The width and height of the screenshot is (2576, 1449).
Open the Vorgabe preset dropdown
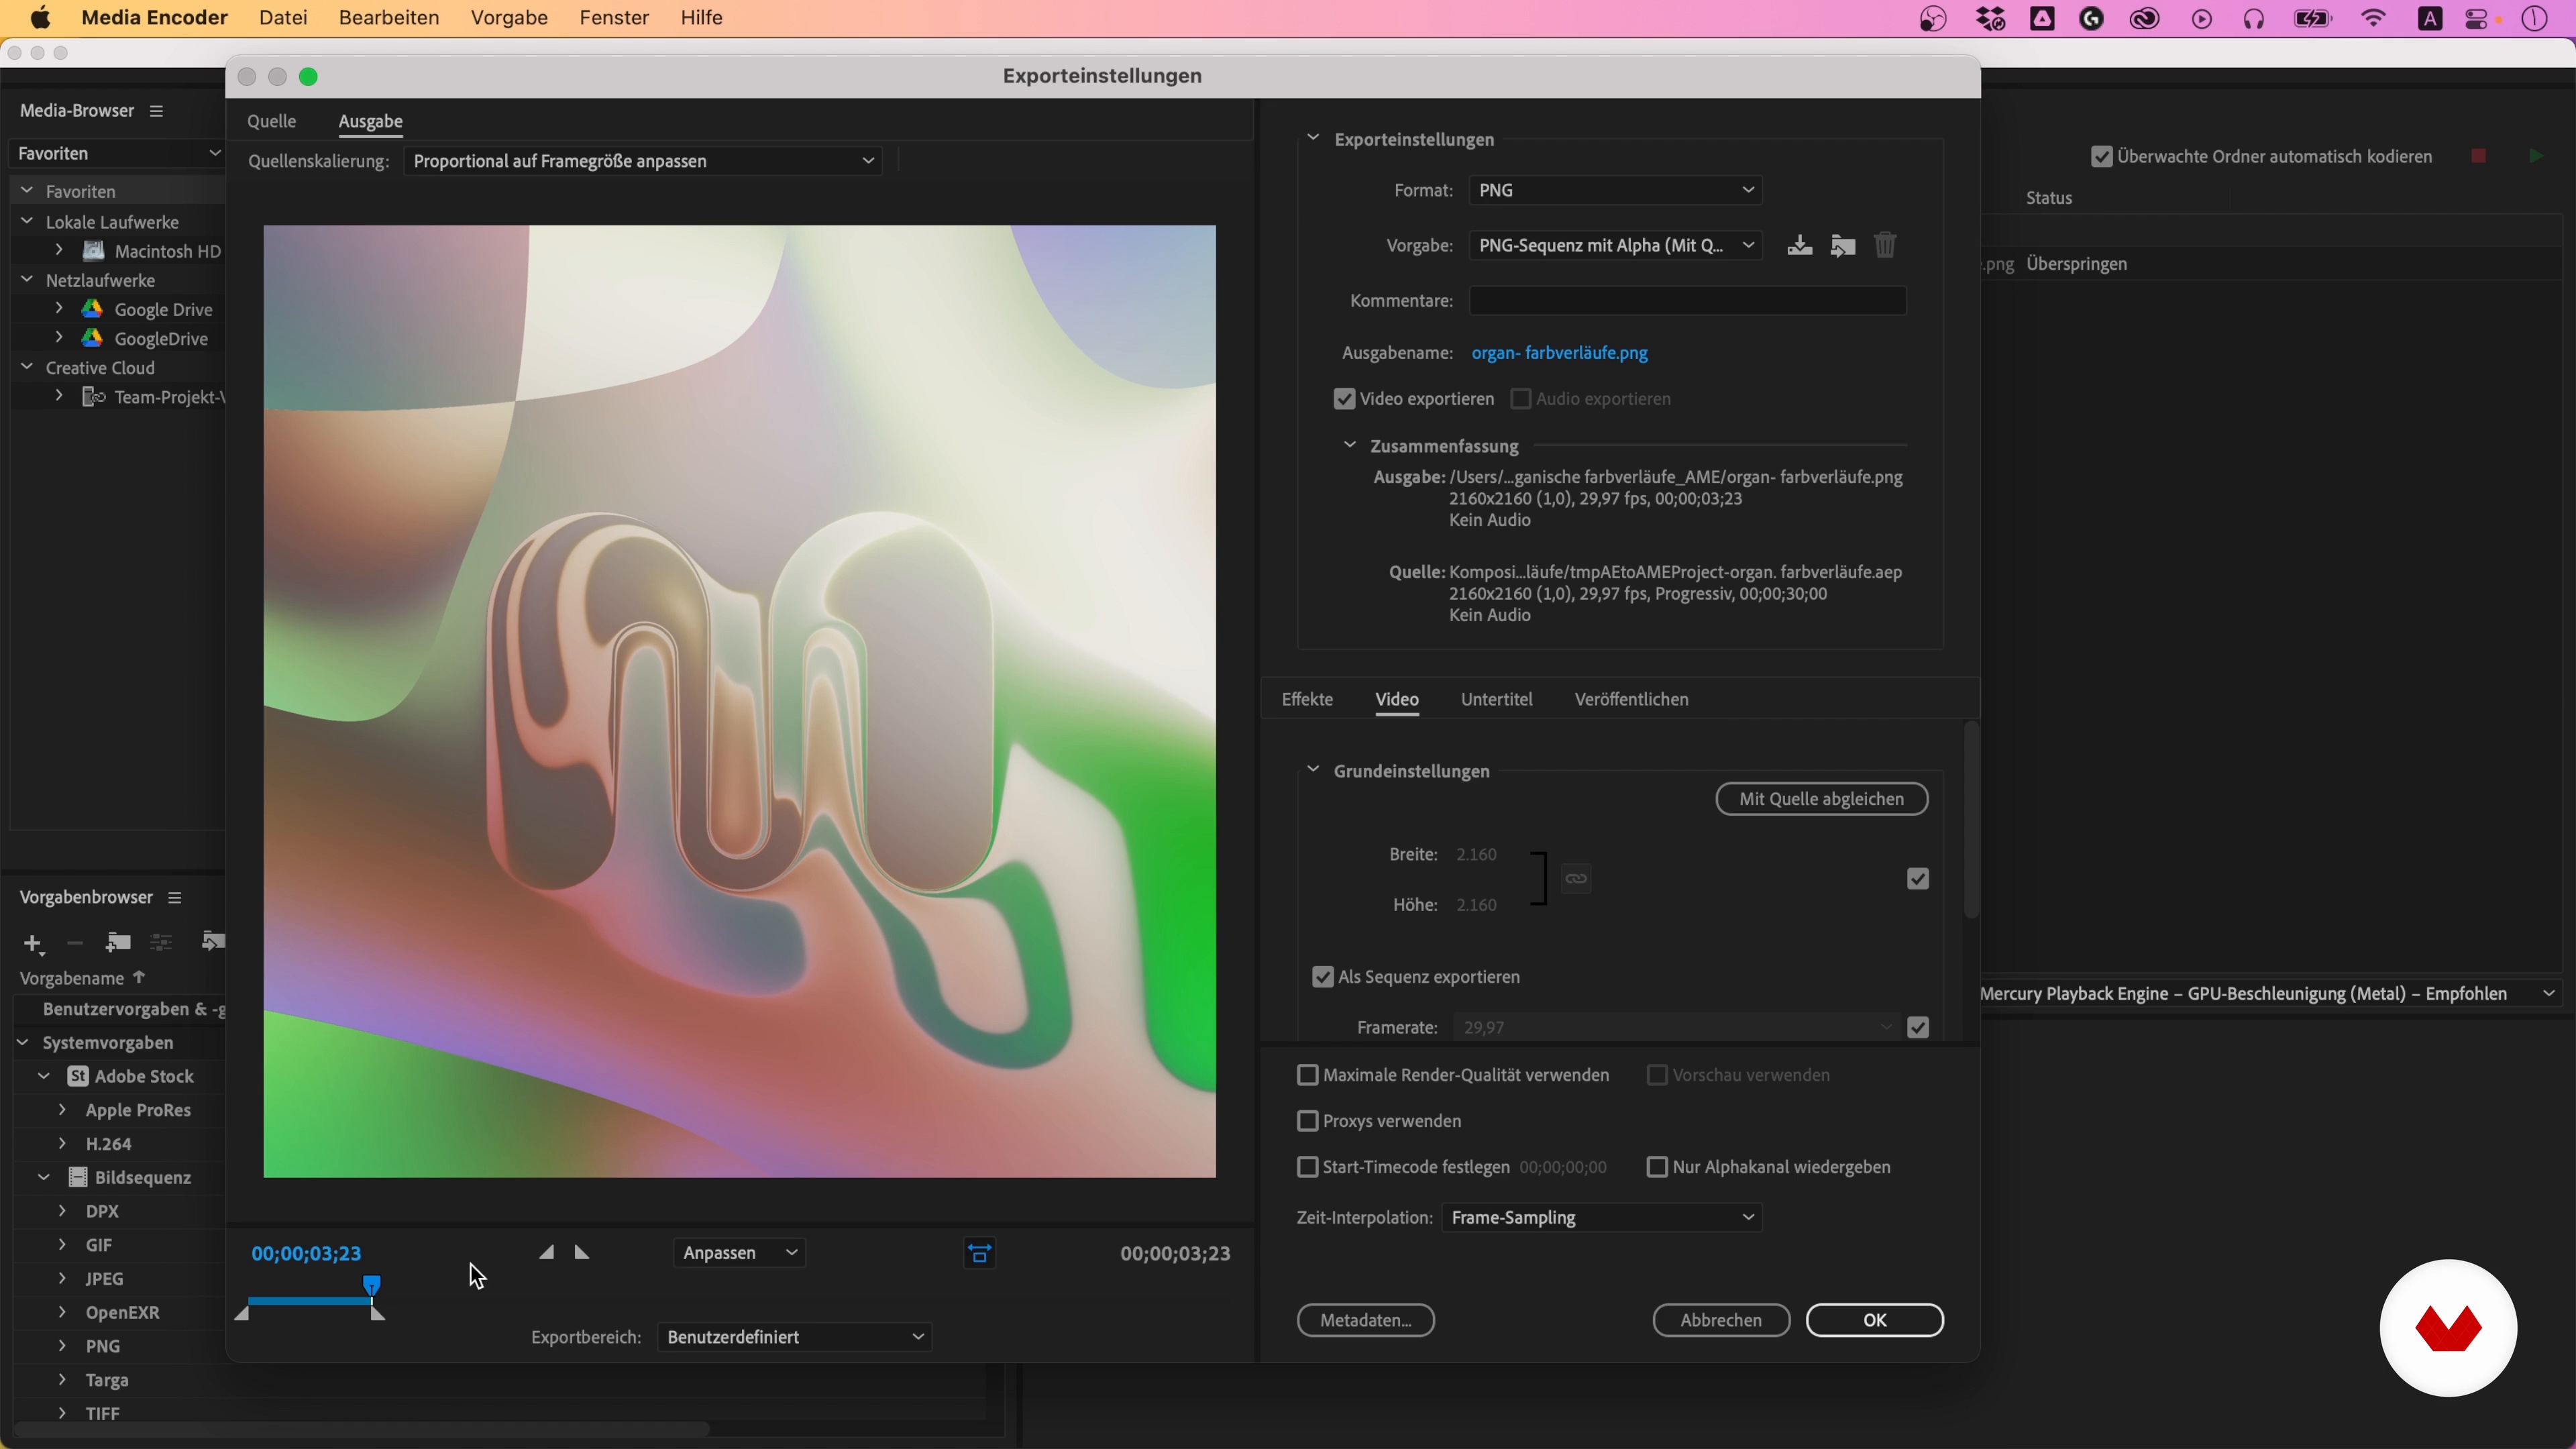tap(1615, 245)
